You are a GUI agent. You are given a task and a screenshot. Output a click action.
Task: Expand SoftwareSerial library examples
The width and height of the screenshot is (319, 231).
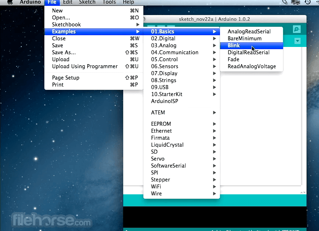pyautogui.click(x=181, y=166)
